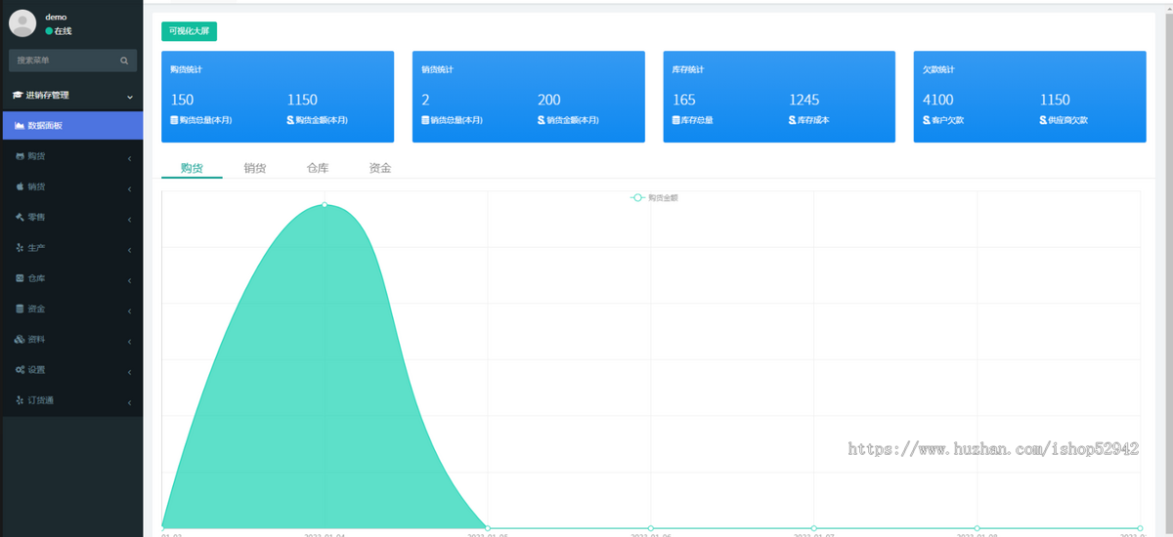Click the value 1150 above 购货金额(本月)
Viewport: 1173px width, 537px height.
[x=302, y=100]
